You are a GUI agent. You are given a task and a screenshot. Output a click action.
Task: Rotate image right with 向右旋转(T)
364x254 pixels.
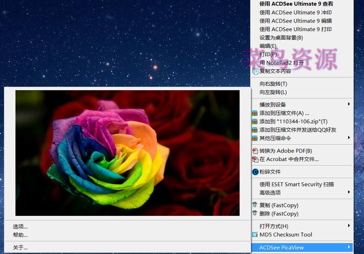click(273, 84)
